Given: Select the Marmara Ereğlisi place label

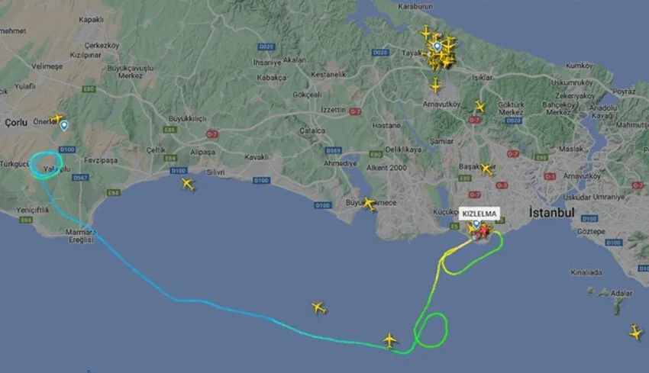Looking at the screenshot, I should point(81,236).
